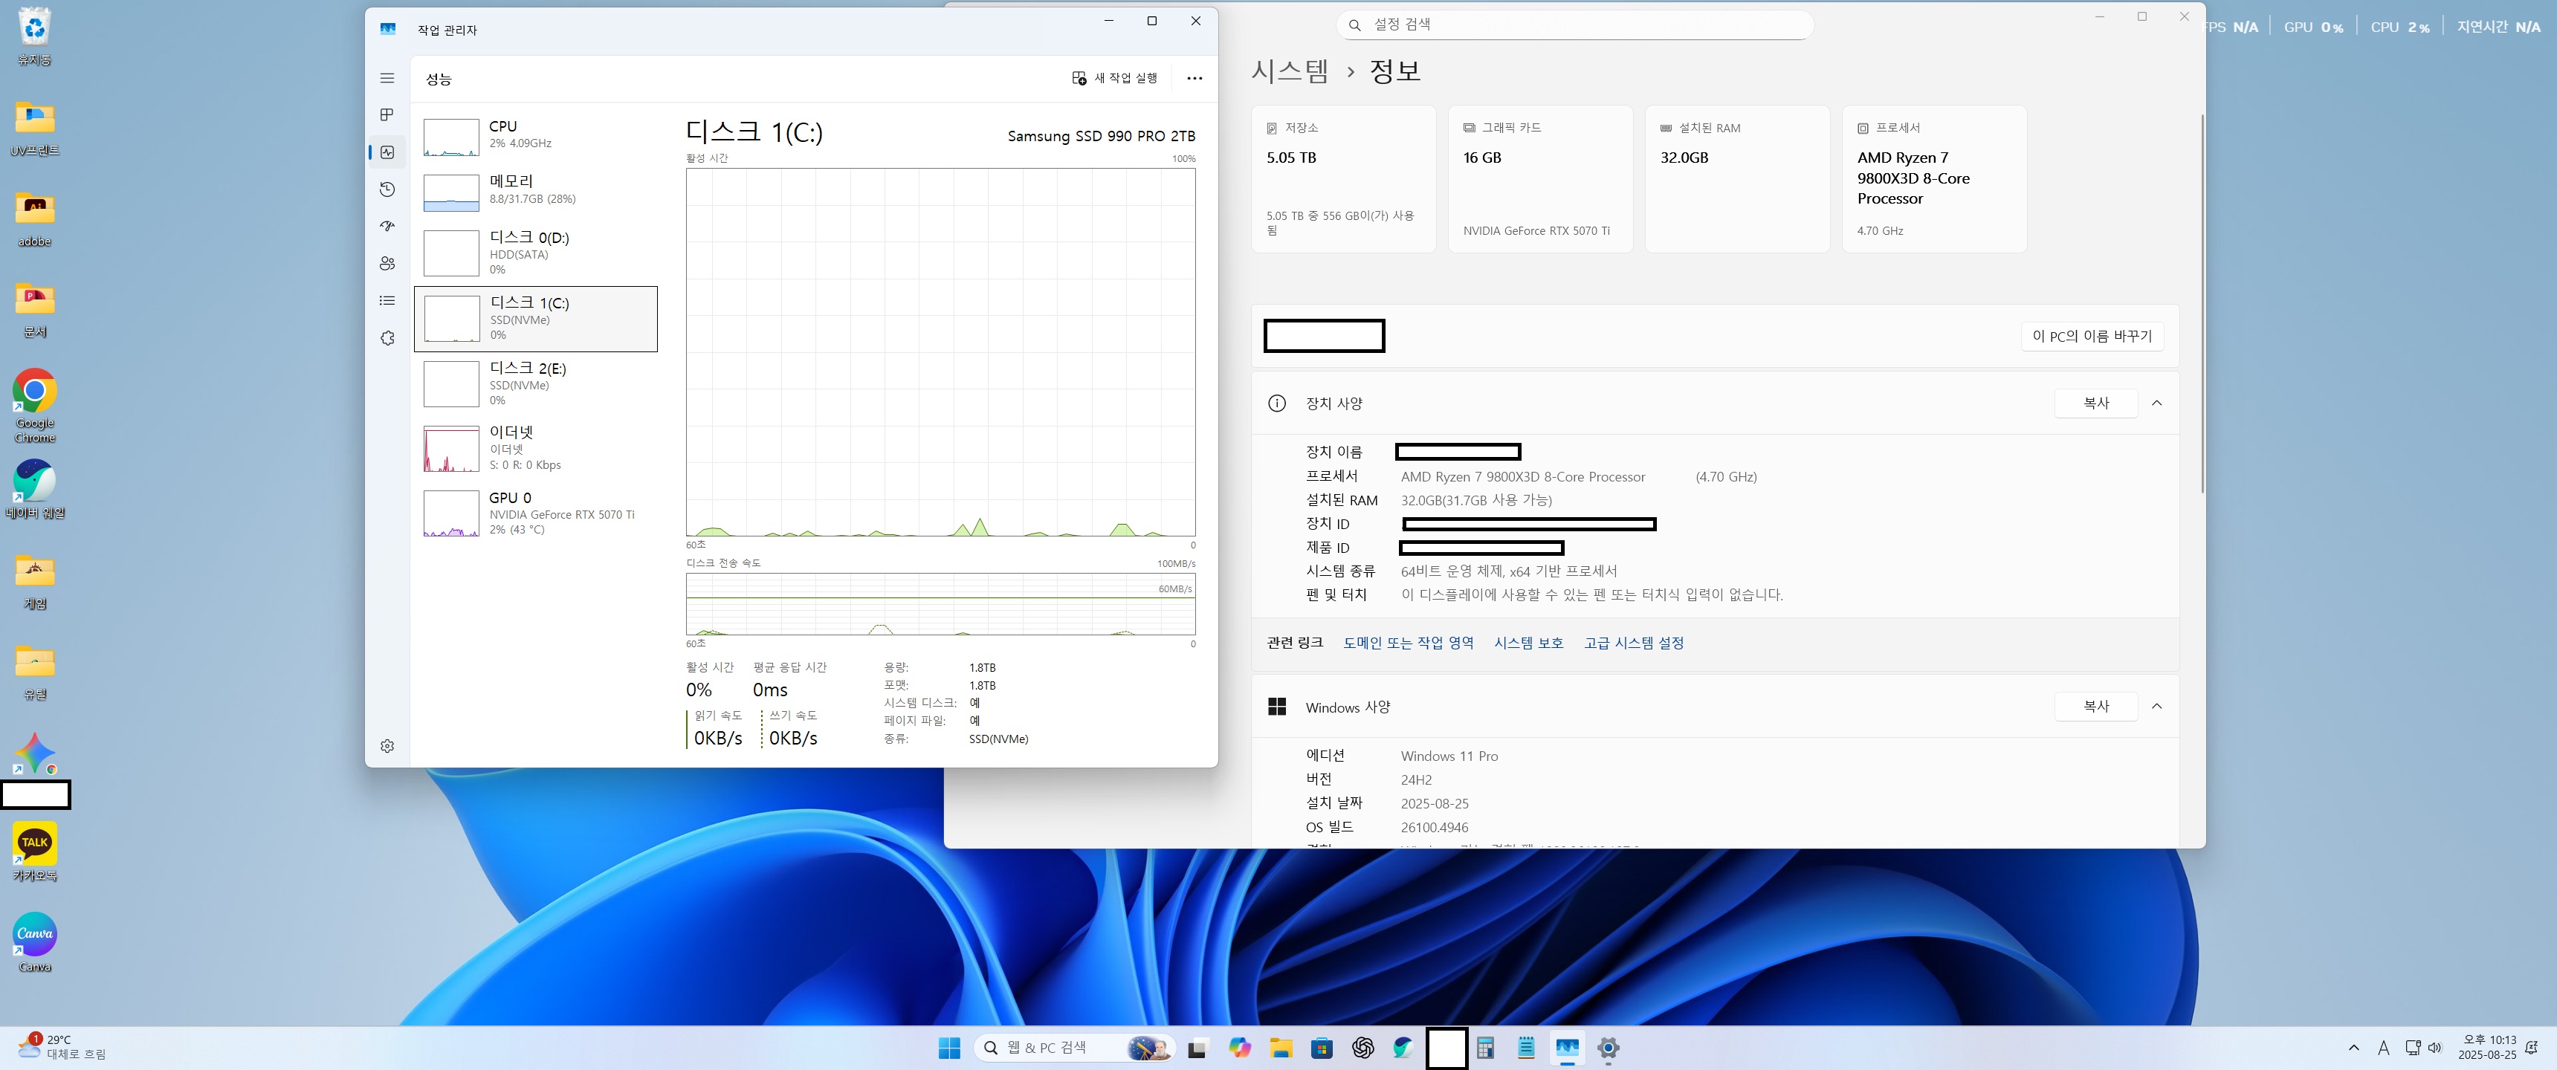Viewport: 2557px width, 1070px height.
Task: Click the info icon beside 장치 사양
Action: [x=1276, y=403]
